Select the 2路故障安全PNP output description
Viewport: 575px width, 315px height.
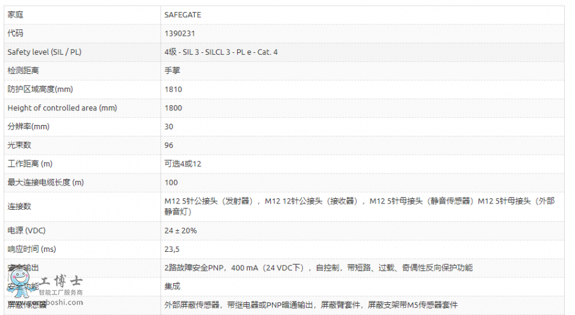(318, 268)
